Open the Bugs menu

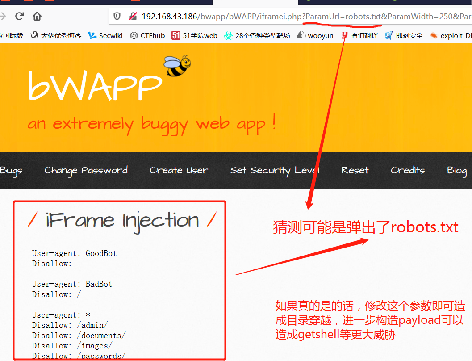(x=11, y=170)
